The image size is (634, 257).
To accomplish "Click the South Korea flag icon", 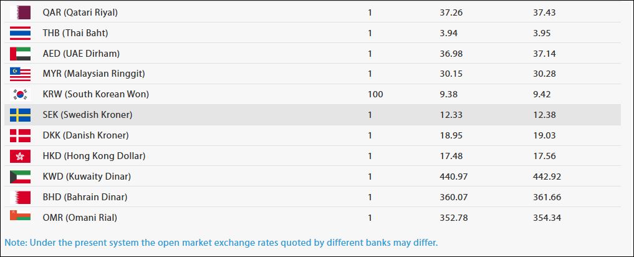I will point(20,94).
